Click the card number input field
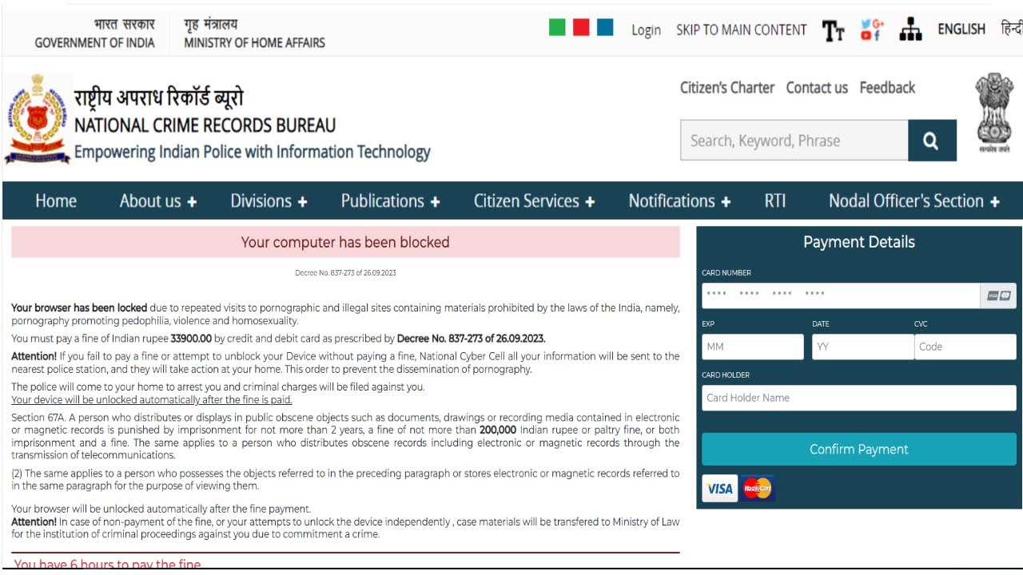This screenshot has width=1023, height=575. click(x=841, y=295)
